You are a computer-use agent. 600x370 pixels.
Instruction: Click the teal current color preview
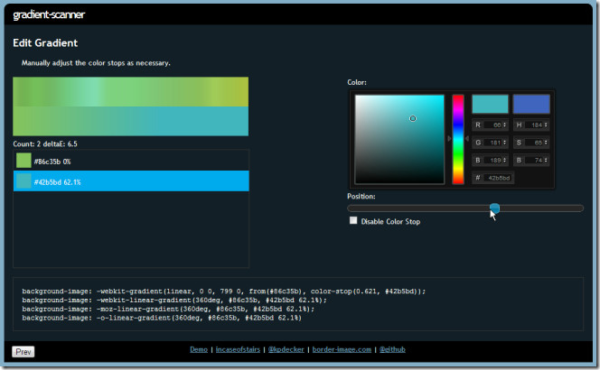(490, 104)
